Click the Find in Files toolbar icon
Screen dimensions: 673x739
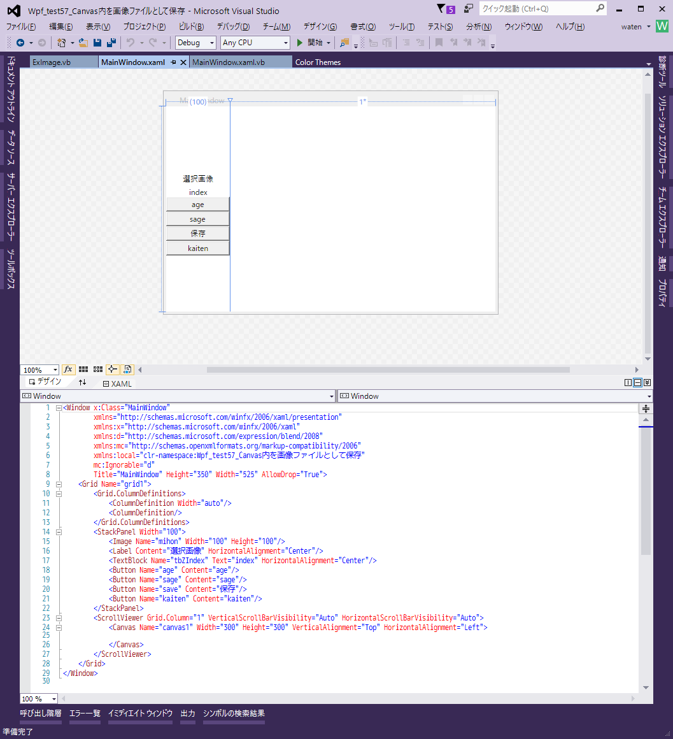pos(344,43)
